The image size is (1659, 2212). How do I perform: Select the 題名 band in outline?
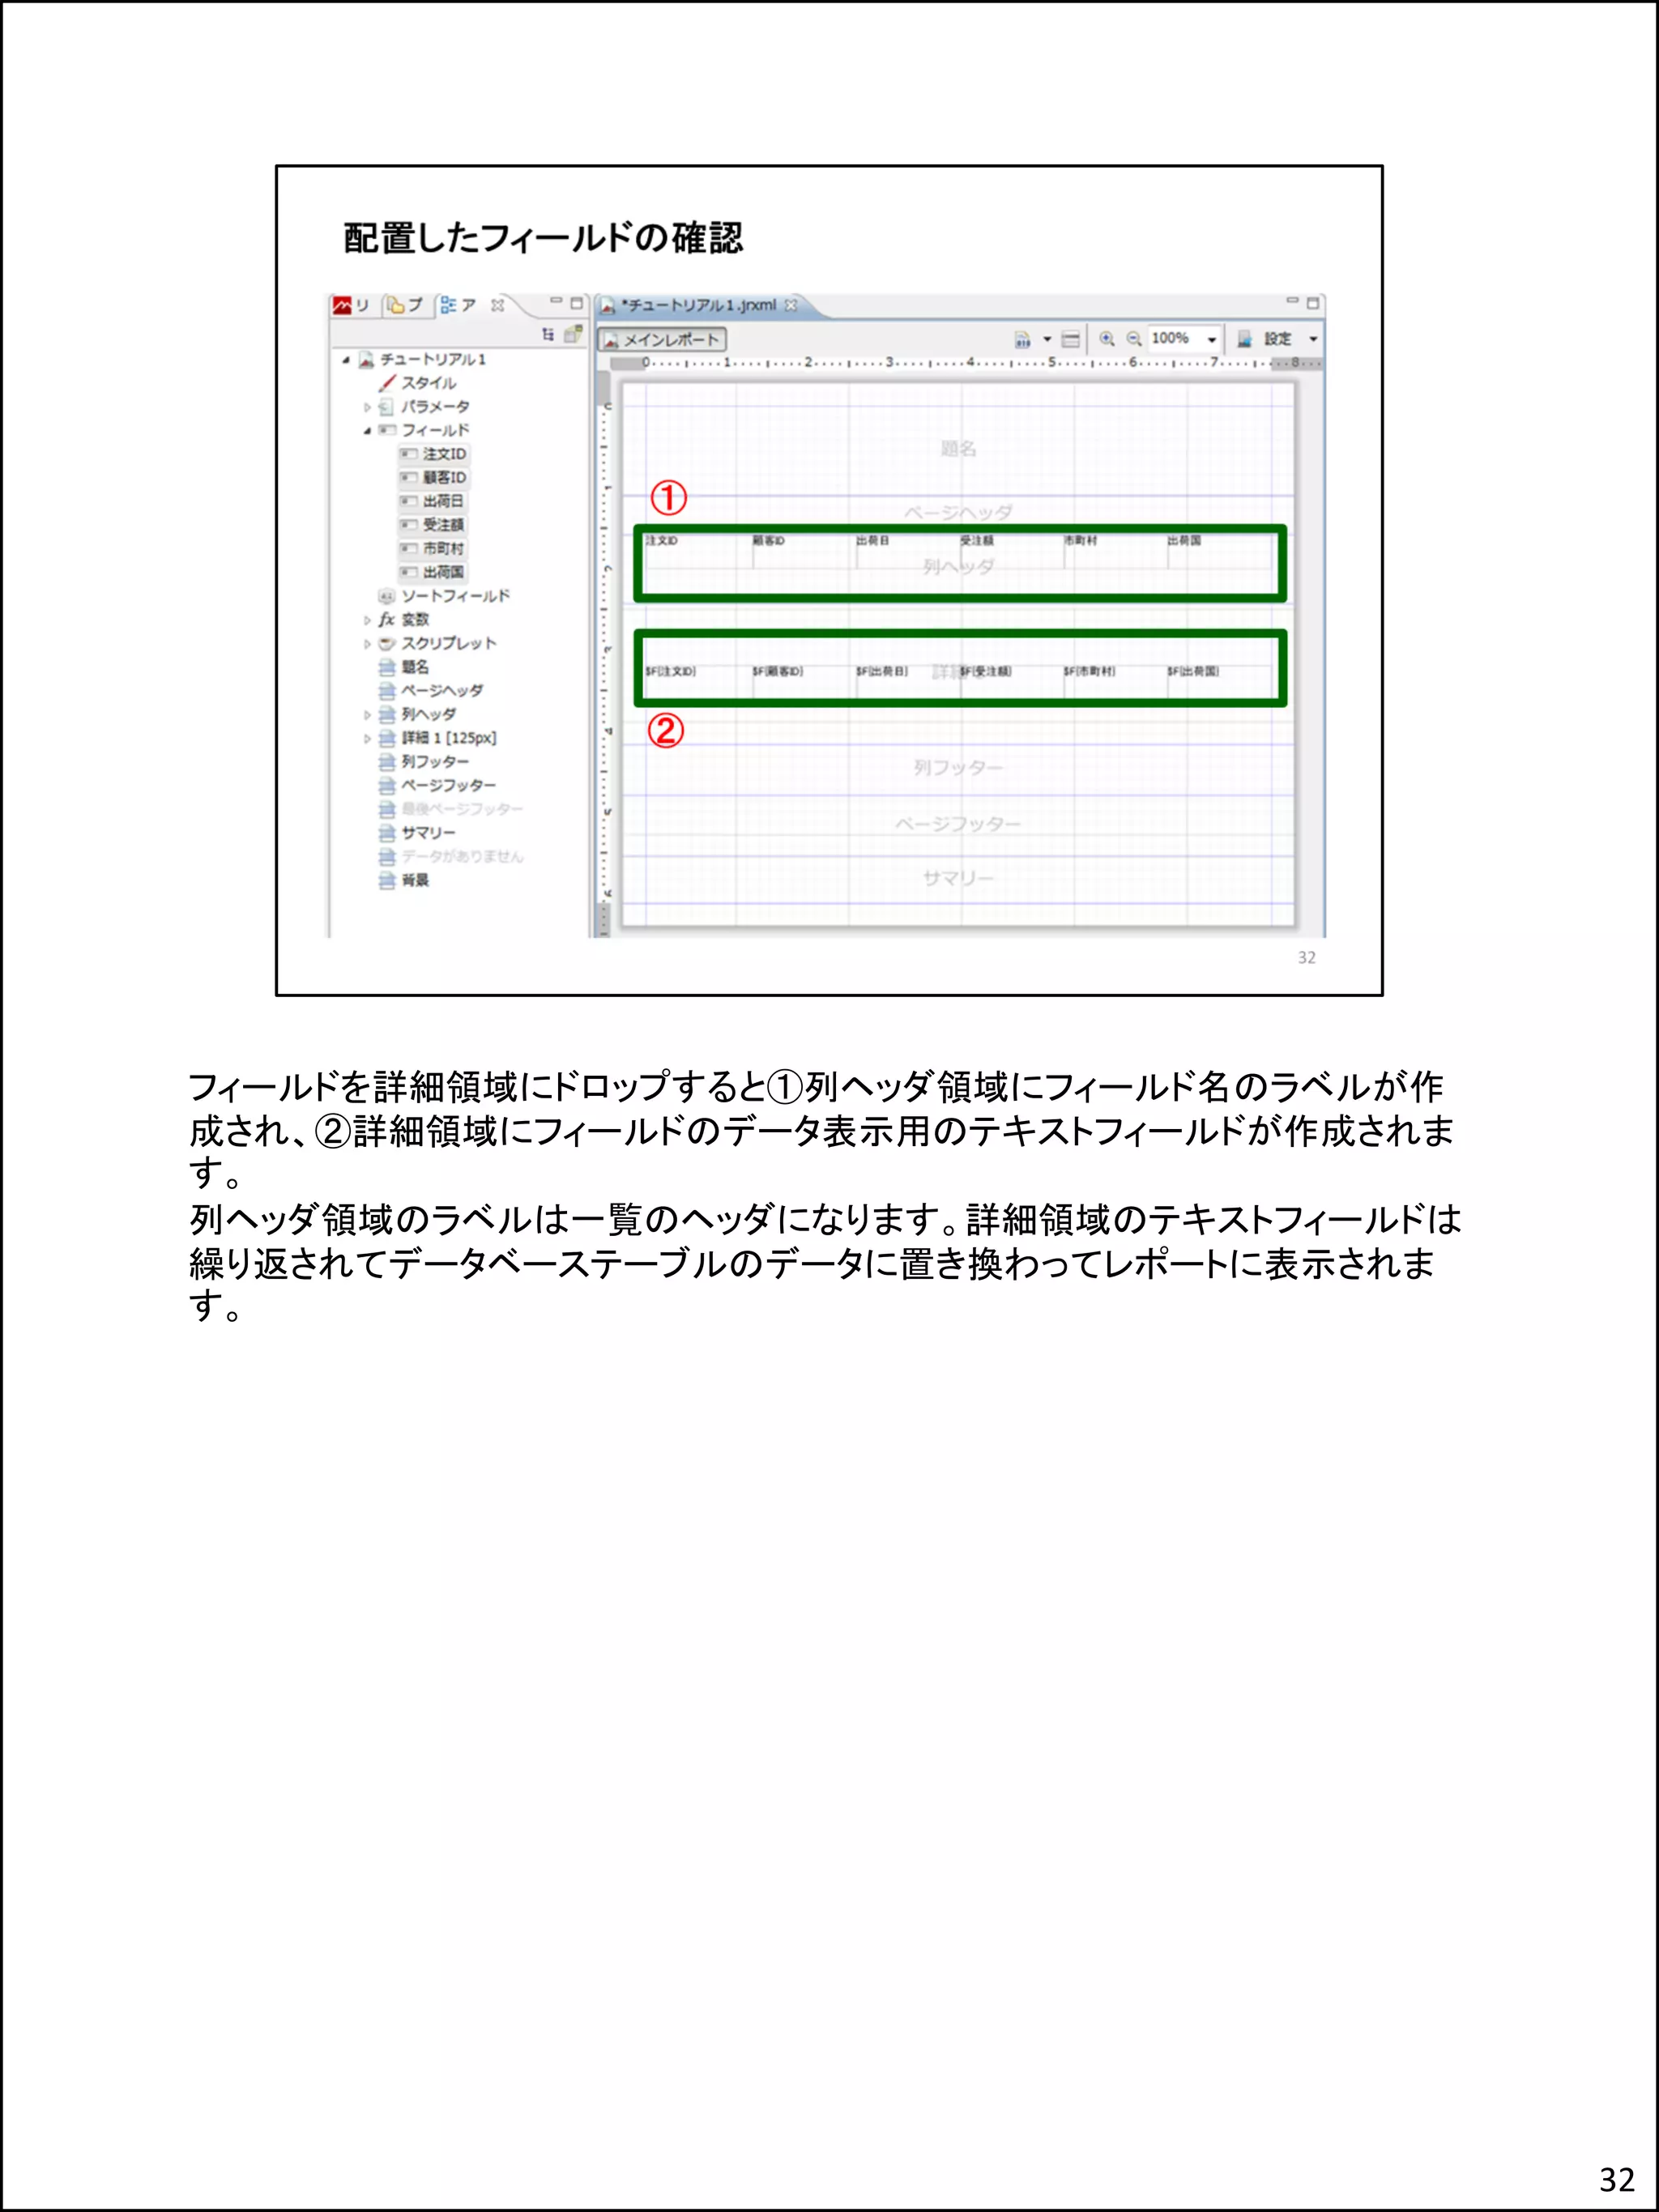pos(415,667)
